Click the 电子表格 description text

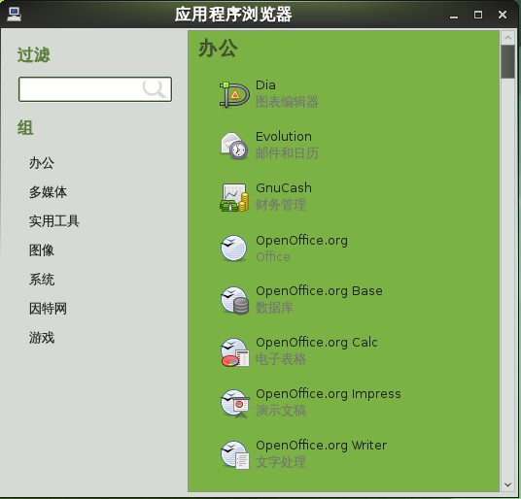pyautogui.click(x=281, y=359)
